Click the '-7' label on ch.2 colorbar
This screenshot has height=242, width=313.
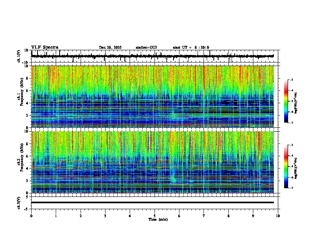click(291, 188)
